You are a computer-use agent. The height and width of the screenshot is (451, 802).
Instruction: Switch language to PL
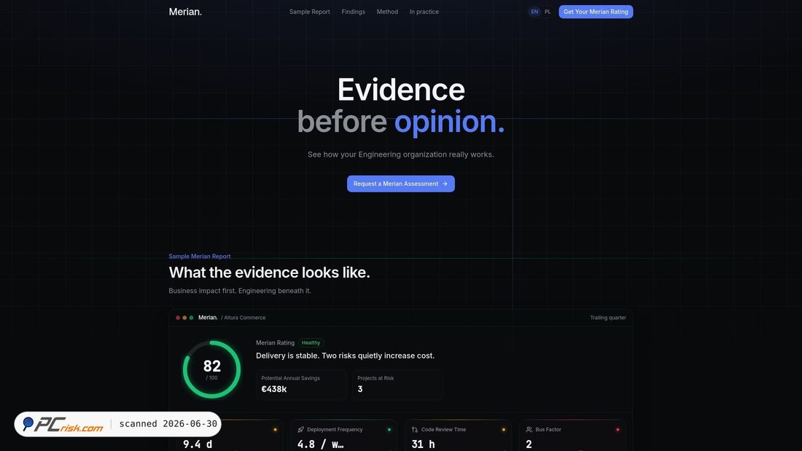548,12
